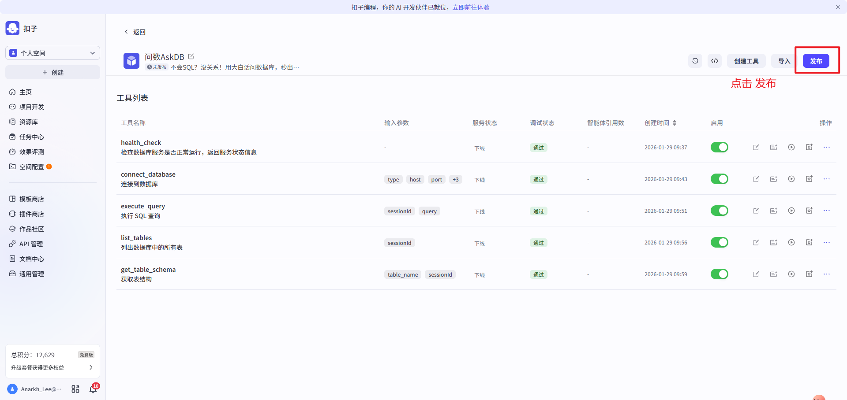The height and width of the screenshot is (400, 847).
Task: Open the version history clock icon
Action: [695, 61]
